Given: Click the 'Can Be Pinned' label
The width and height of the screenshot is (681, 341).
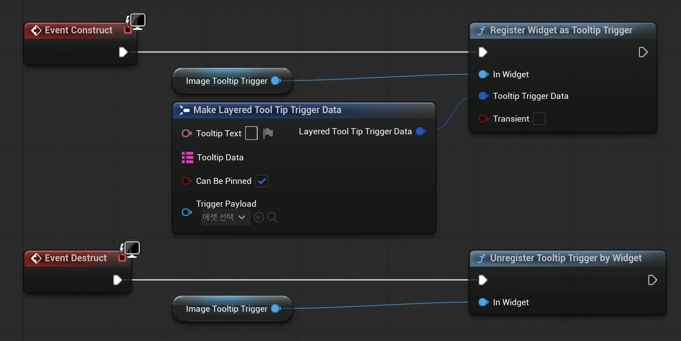Looking at the screenshot, I should (224, 181).
